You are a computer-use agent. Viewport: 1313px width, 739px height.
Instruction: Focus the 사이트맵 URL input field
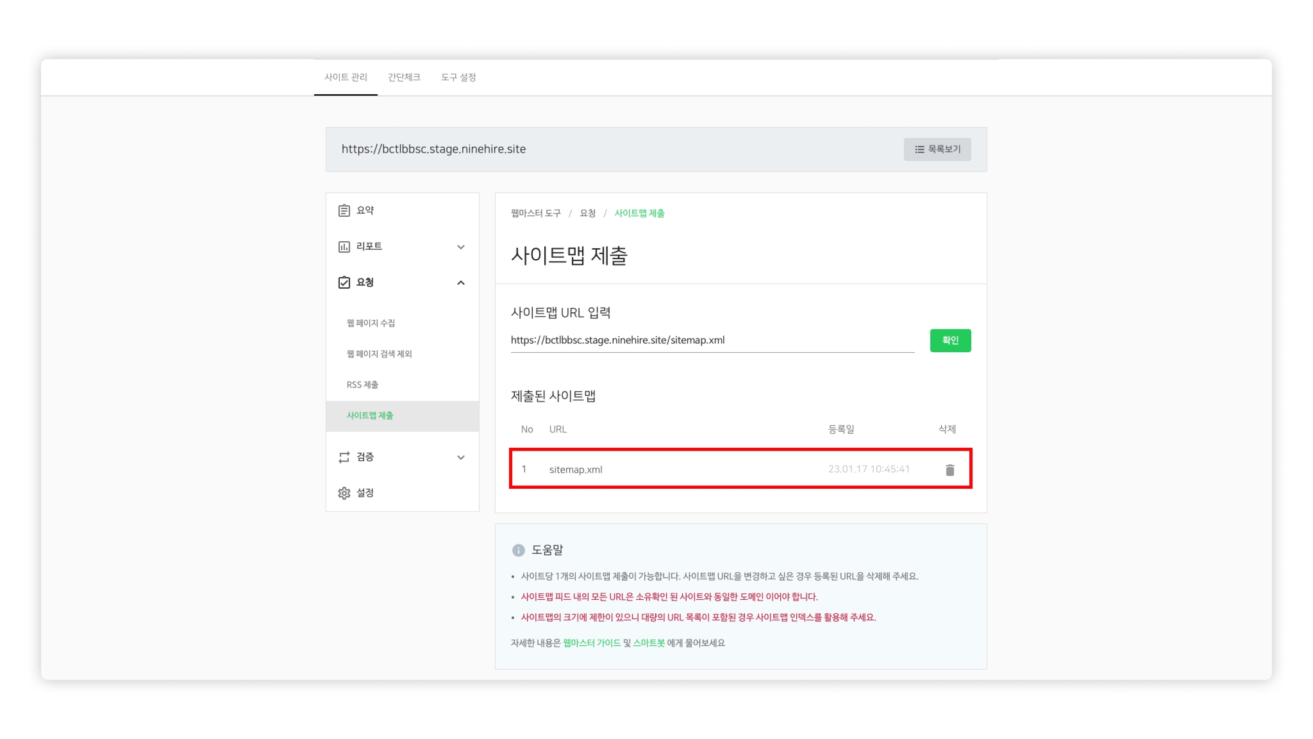pos(712,340)
